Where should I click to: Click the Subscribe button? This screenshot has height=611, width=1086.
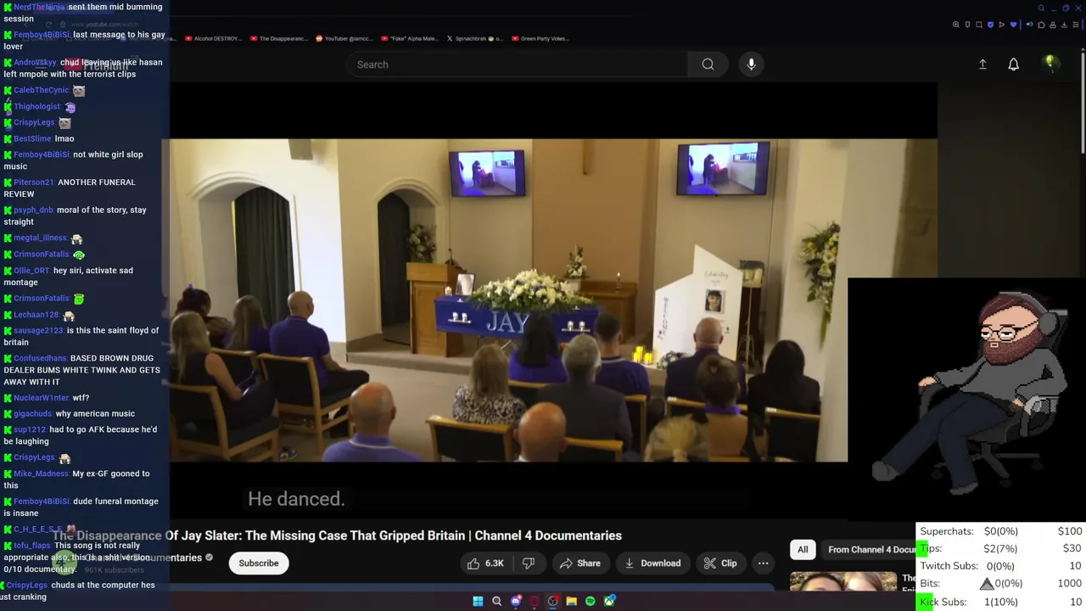[258, 563]
